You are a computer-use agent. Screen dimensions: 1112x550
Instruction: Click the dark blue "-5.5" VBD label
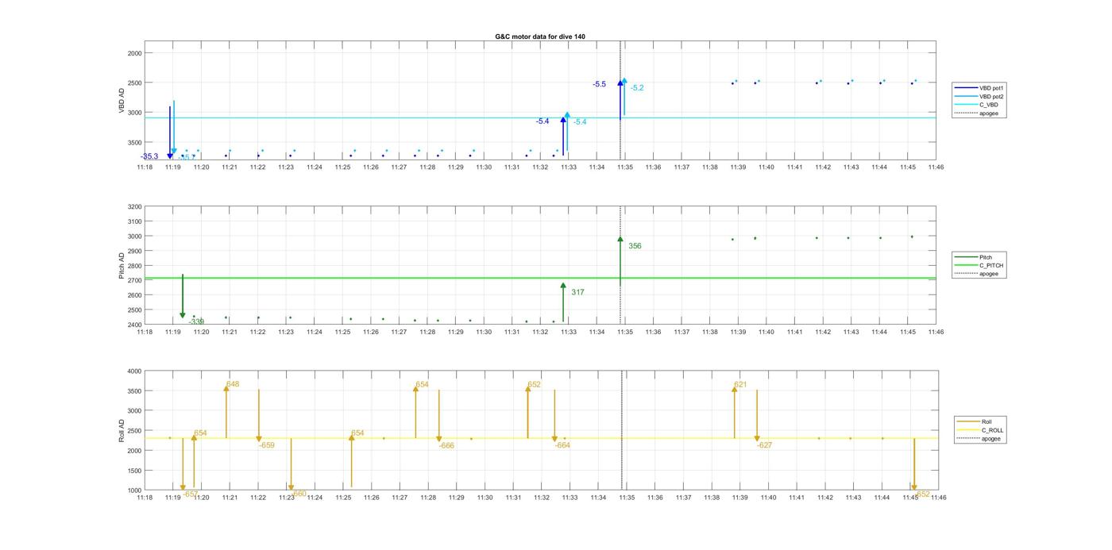point(599,84)
